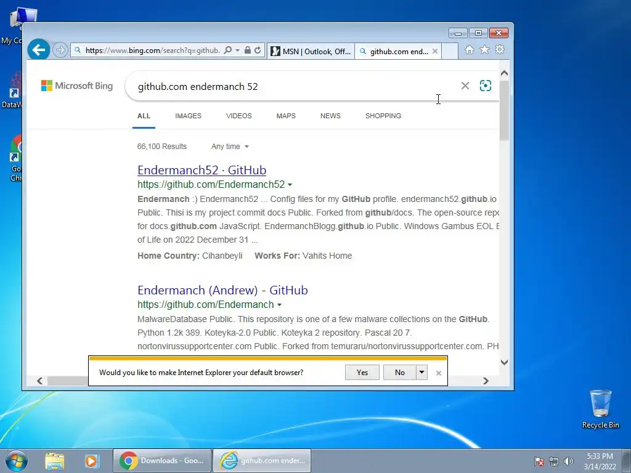Viewport: 631px width, 473px height.
Task: Click the search magnifier in the address bar
Action: 228,51
